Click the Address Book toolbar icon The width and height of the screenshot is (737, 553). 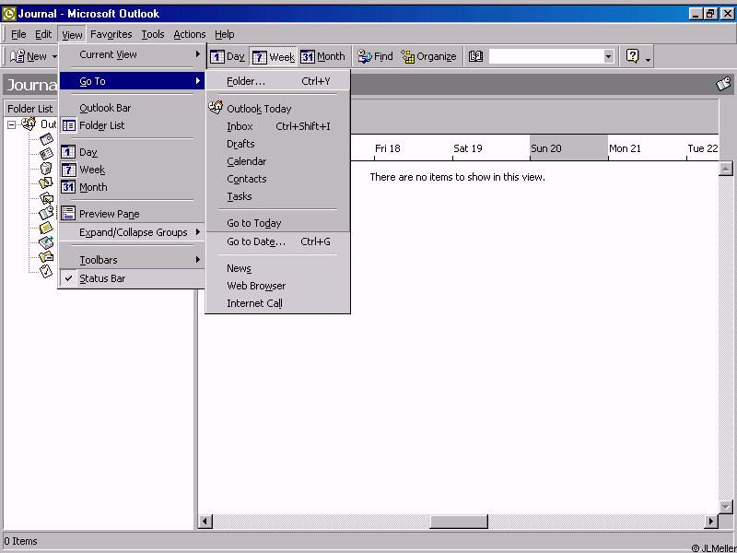click(x=475, y=56)
